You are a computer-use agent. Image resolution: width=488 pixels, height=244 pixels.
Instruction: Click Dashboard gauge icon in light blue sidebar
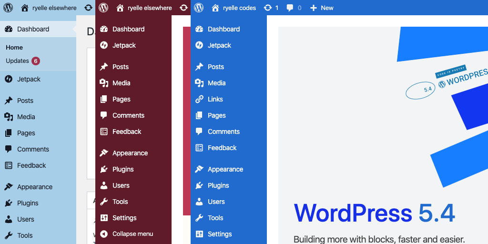(9, 29)
